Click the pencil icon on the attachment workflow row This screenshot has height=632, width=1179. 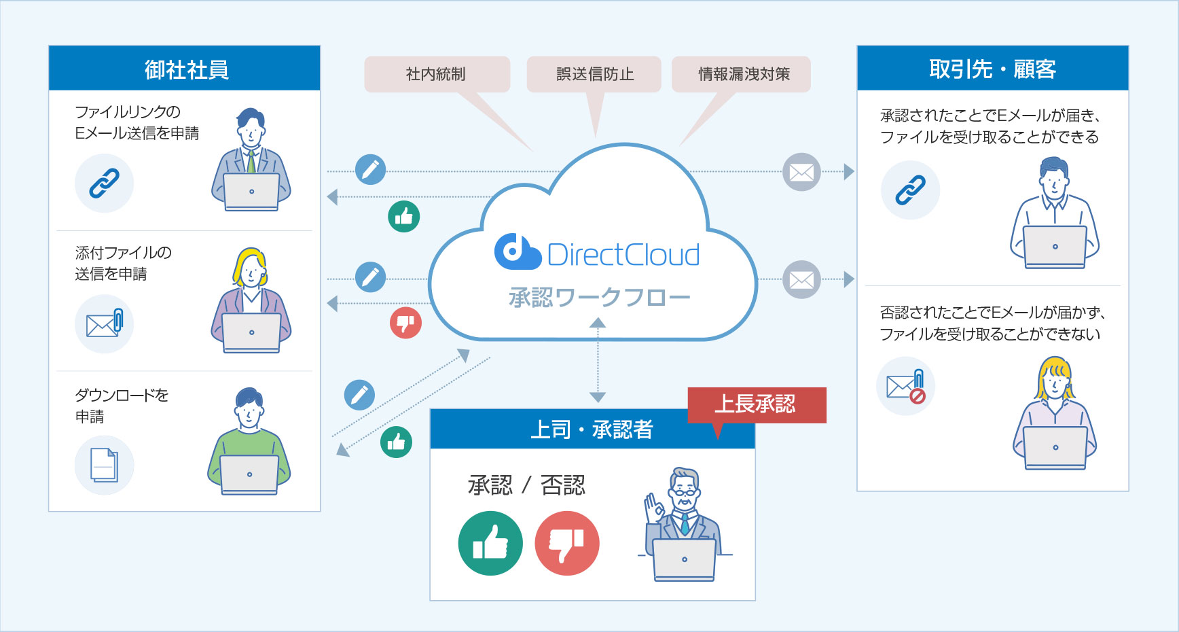370,277
